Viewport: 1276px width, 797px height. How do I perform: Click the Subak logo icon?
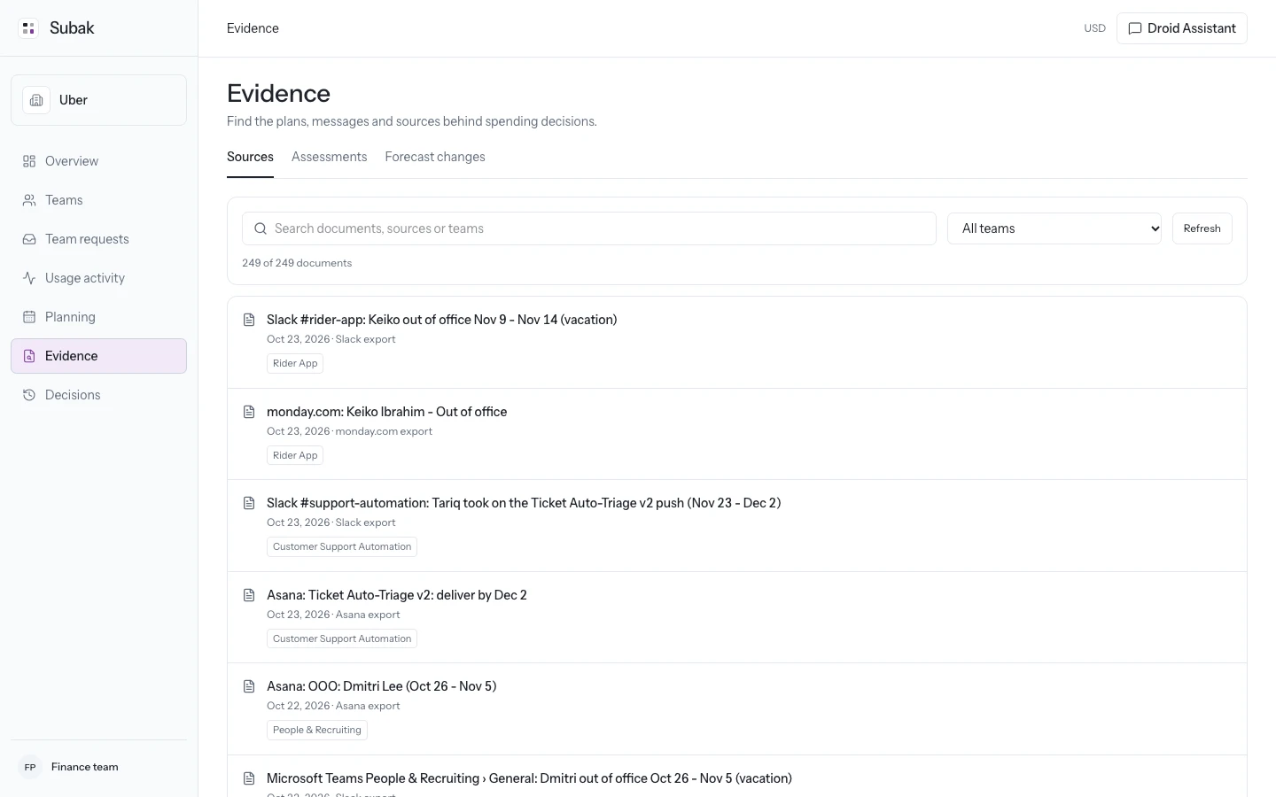pyautogui.click(x=28, y=28)
